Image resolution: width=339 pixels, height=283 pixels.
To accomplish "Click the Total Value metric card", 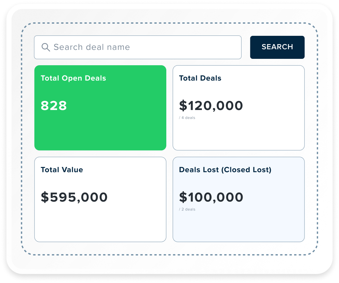I will pos(100,224).
